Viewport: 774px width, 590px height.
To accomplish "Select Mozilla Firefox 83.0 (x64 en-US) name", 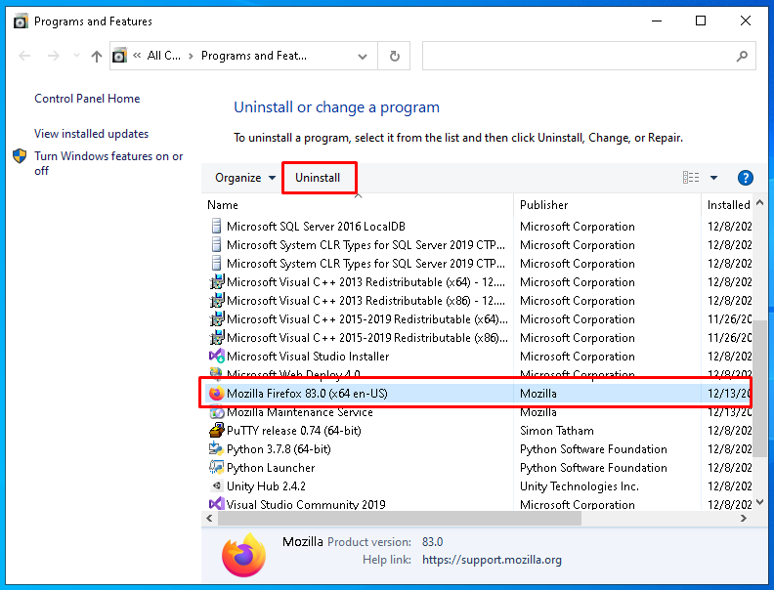I will (307, 393).
